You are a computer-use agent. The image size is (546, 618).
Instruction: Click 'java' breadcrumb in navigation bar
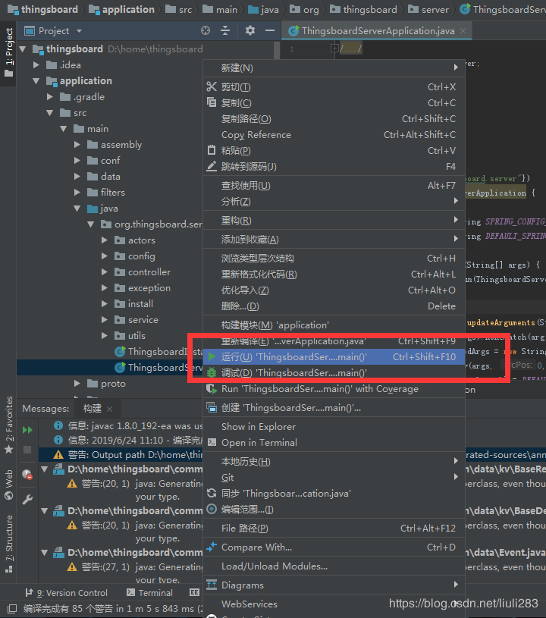pos(263,9)
